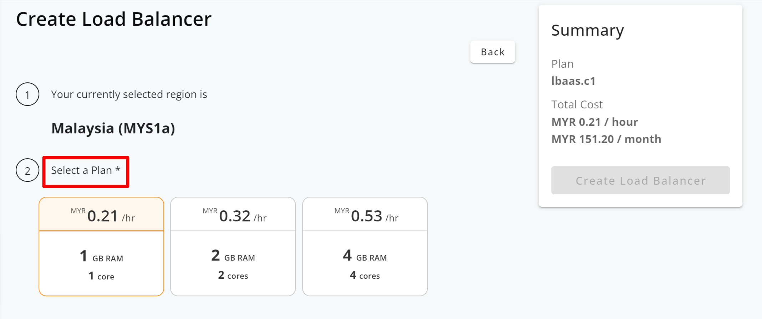Click the MYR 0.21 / hour cost

click(x=594, y=122)
